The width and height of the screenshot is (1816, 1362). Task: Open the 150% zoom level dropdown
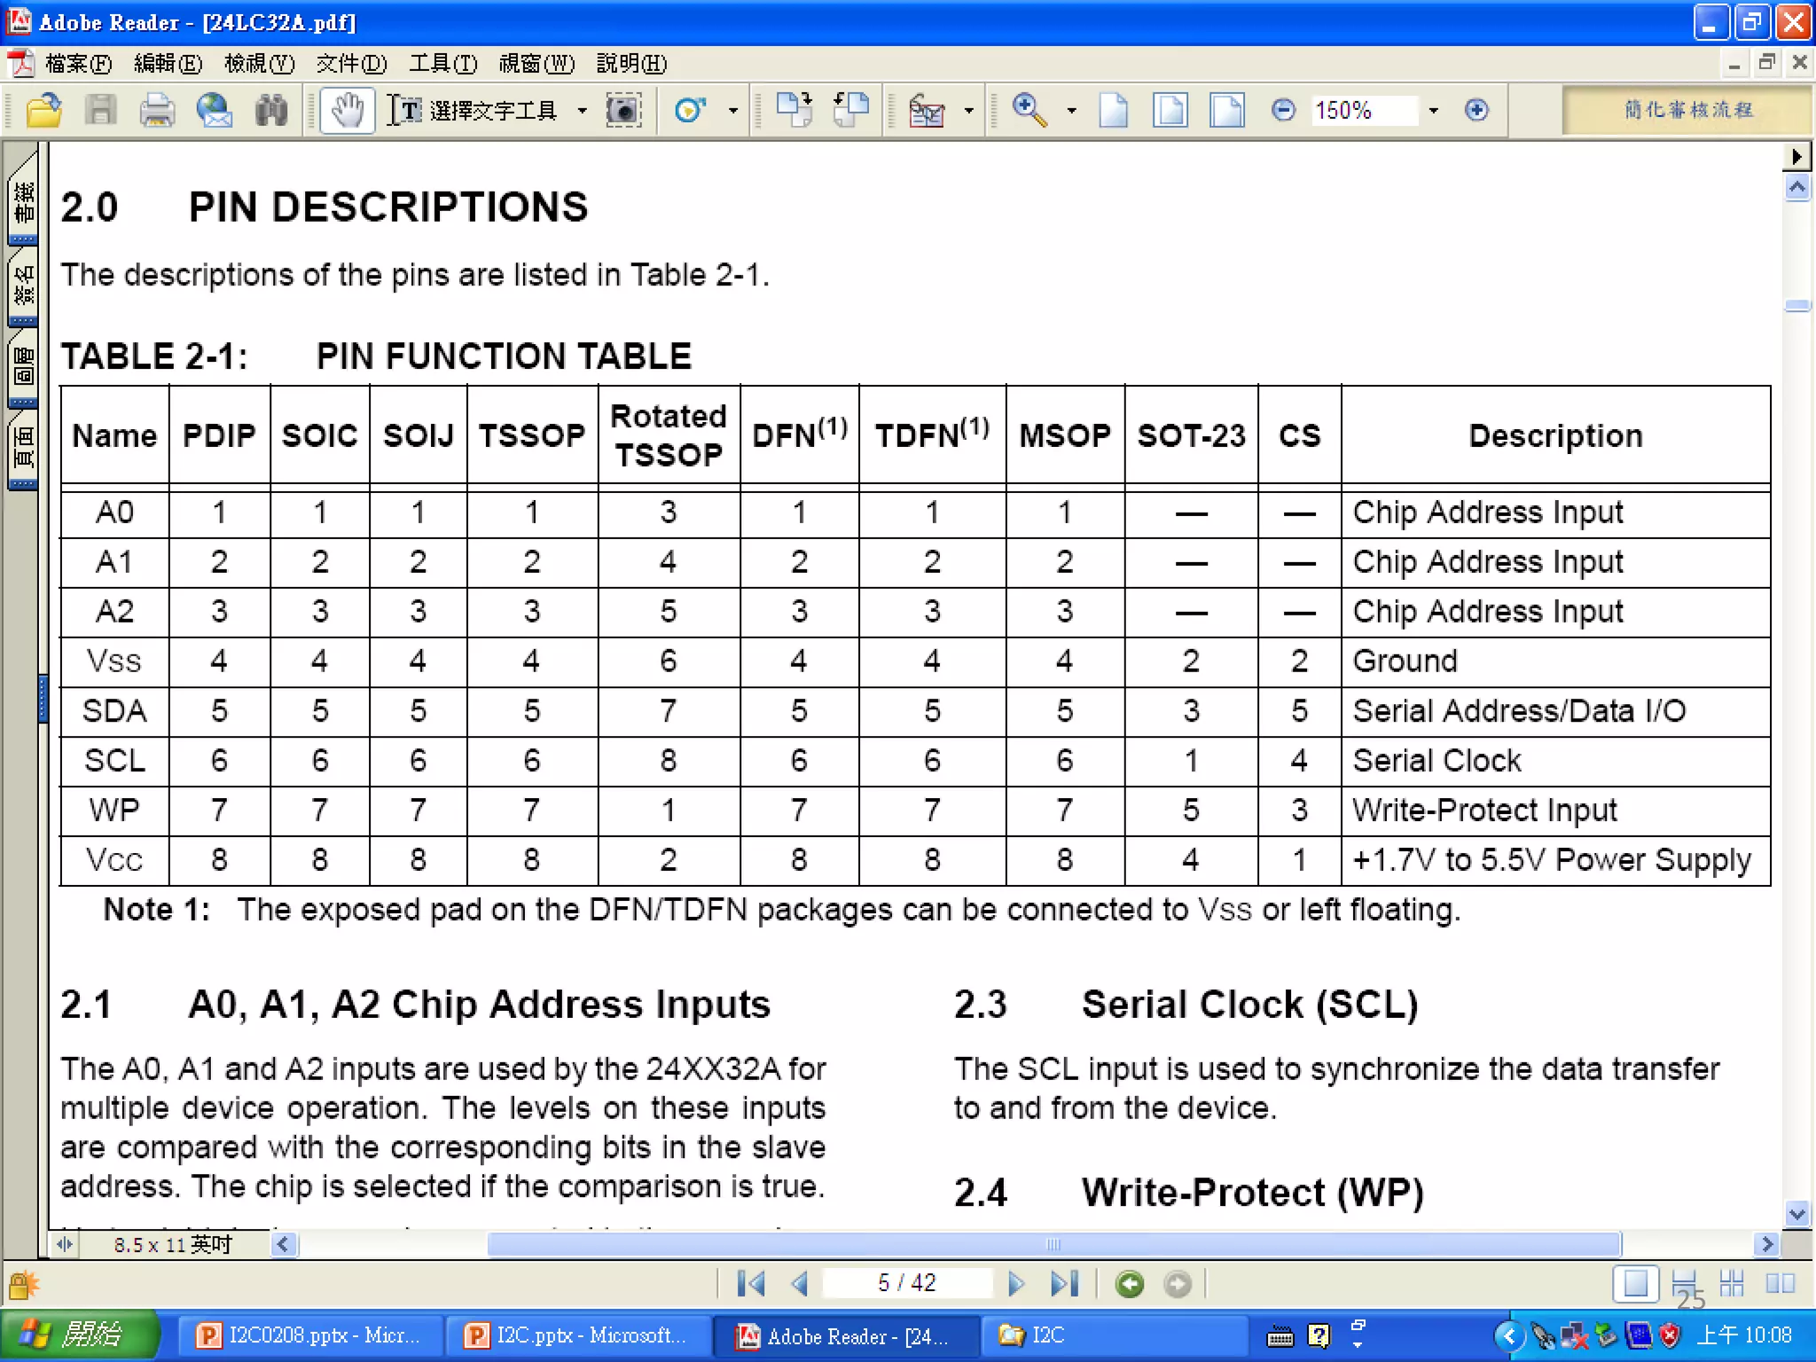click(1434, 111)
